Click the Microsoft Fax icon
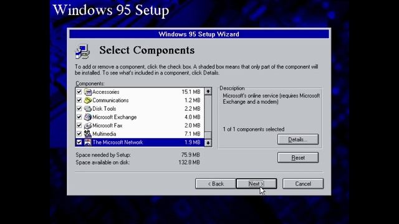 pyautogui.click(x=87, y=126)
